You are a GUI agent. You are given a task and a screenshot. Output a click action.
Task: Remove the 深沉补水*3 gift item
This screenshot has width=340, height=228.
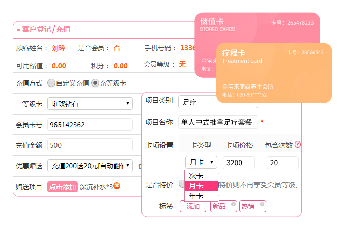coord(117,186)
